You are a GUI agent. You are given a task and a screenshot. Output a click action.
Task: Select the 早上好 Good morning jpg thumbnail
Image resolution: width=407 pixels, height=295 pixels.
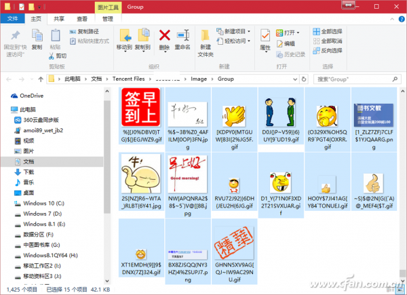point(187,174)
